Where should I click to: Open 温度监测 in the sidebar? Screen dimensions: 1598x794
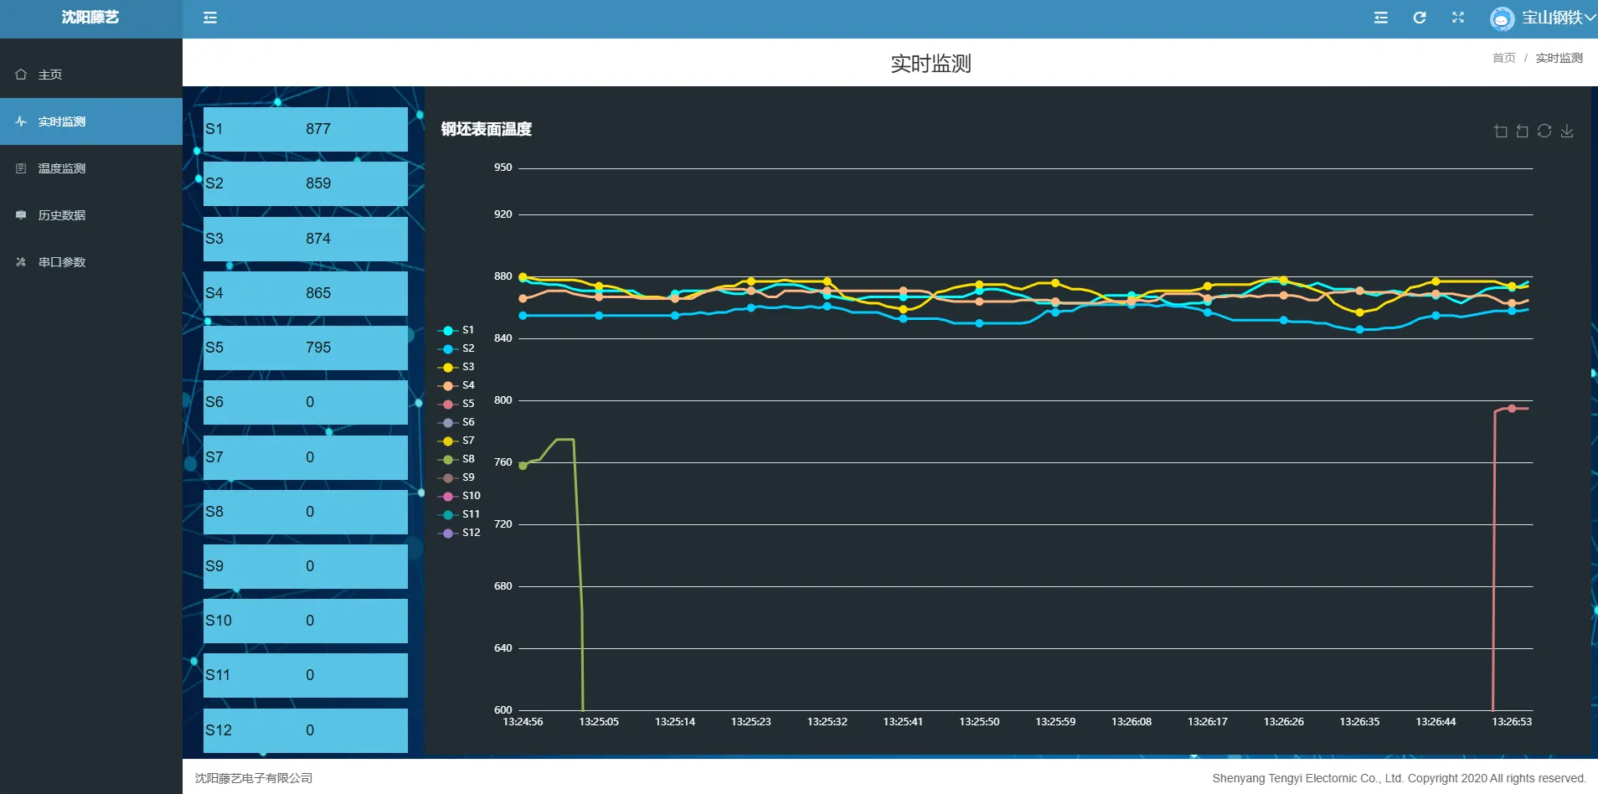(x=61, y=168)
